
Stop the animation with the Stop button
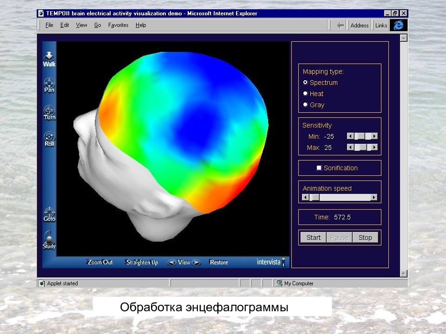click(x=365, y=238)
